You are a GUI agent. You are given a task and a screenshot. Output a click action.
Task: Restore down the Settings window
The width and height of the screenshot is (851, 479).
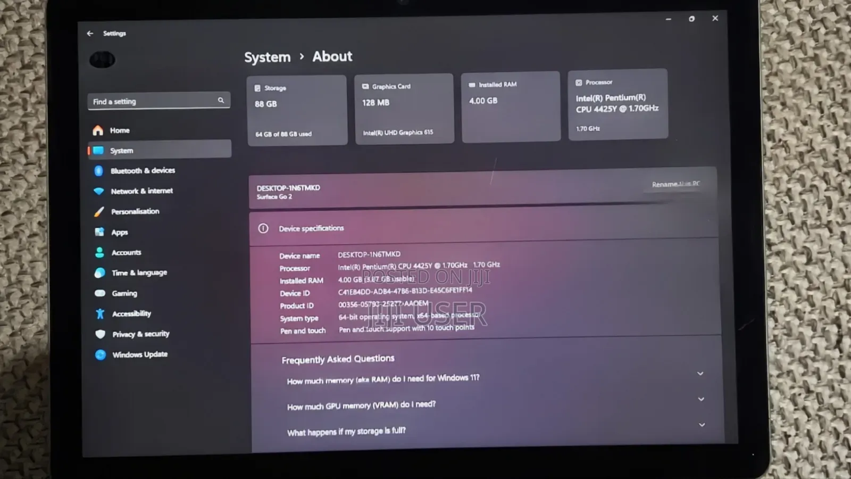691,19
